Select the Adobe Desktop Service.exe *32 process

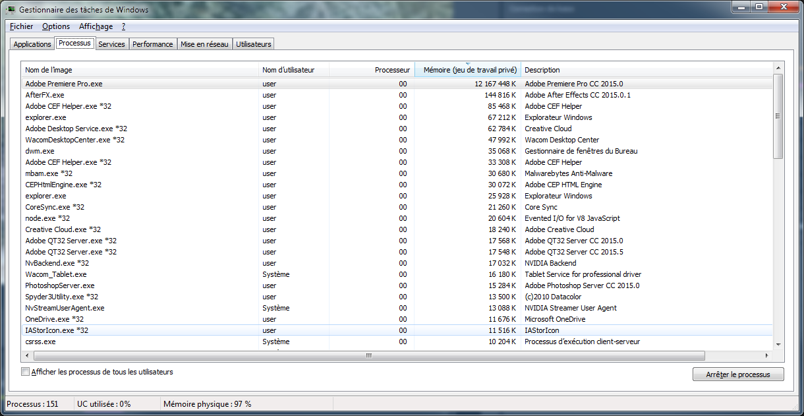(x=397, y=129)
